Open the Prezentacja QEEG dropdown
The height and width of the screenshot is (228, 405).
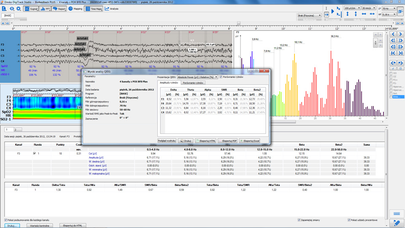click(197, 77)
